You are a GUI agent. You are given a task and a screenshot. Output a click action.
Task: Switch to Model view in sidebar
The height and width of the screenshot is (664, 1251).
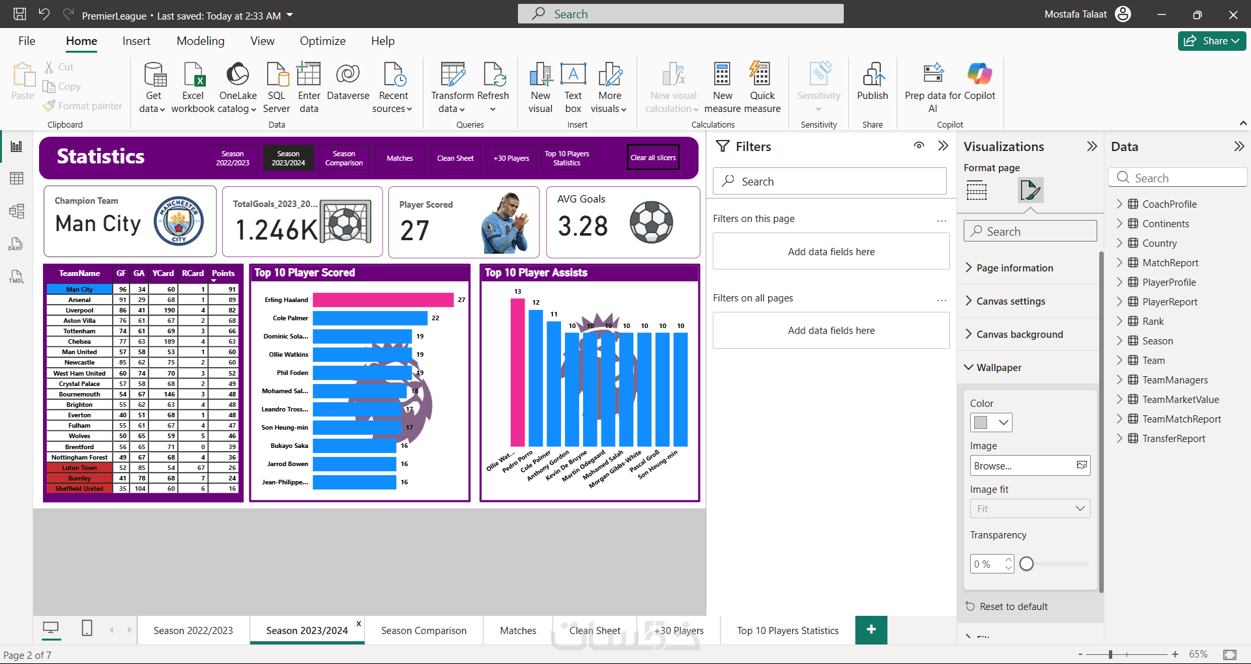[x=16, y=211]
